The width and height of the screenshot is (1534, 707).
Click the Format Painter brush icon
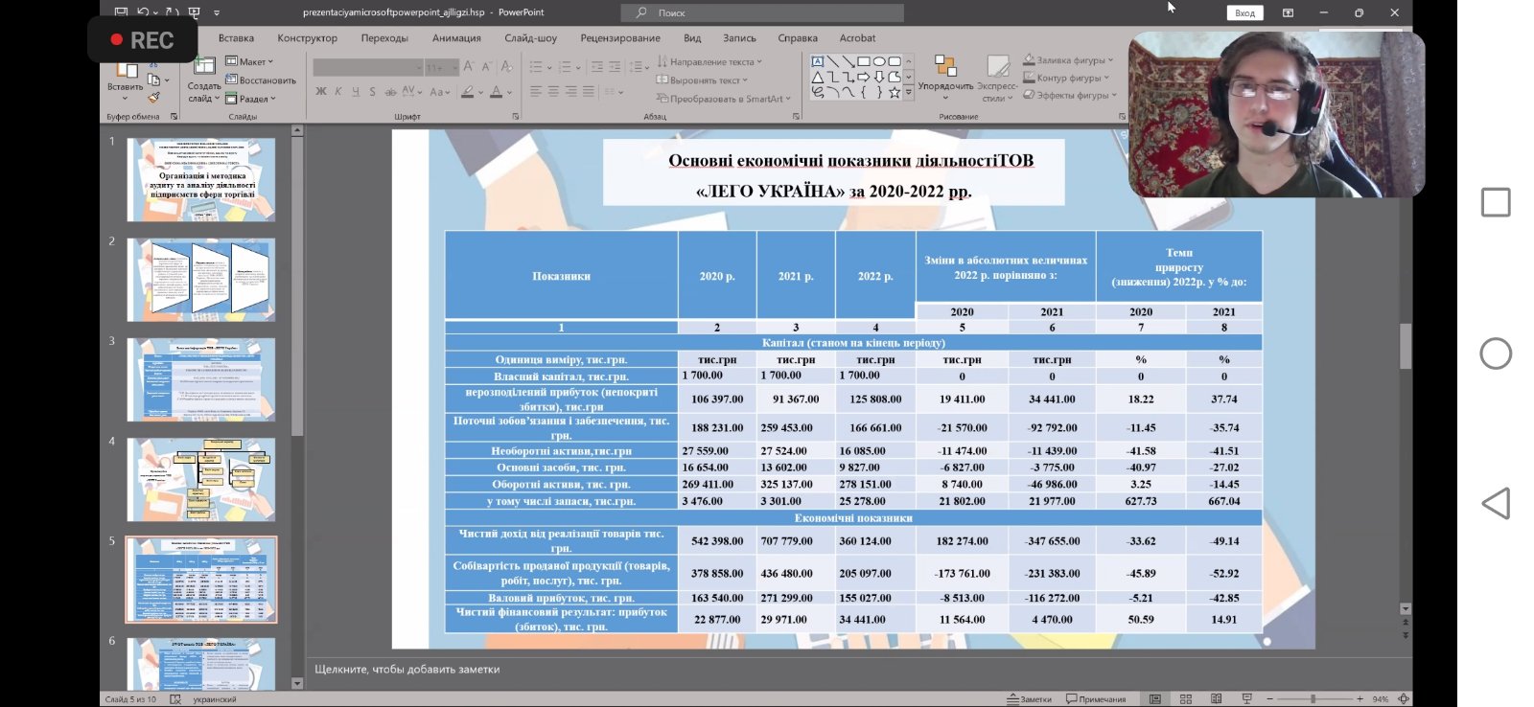tap(153, 98)
